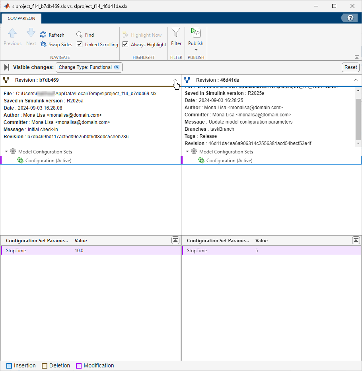Click right revision panel scrollbar up arrow
Image resolution: width=362 pixels, height=371 pixels.
358,90
